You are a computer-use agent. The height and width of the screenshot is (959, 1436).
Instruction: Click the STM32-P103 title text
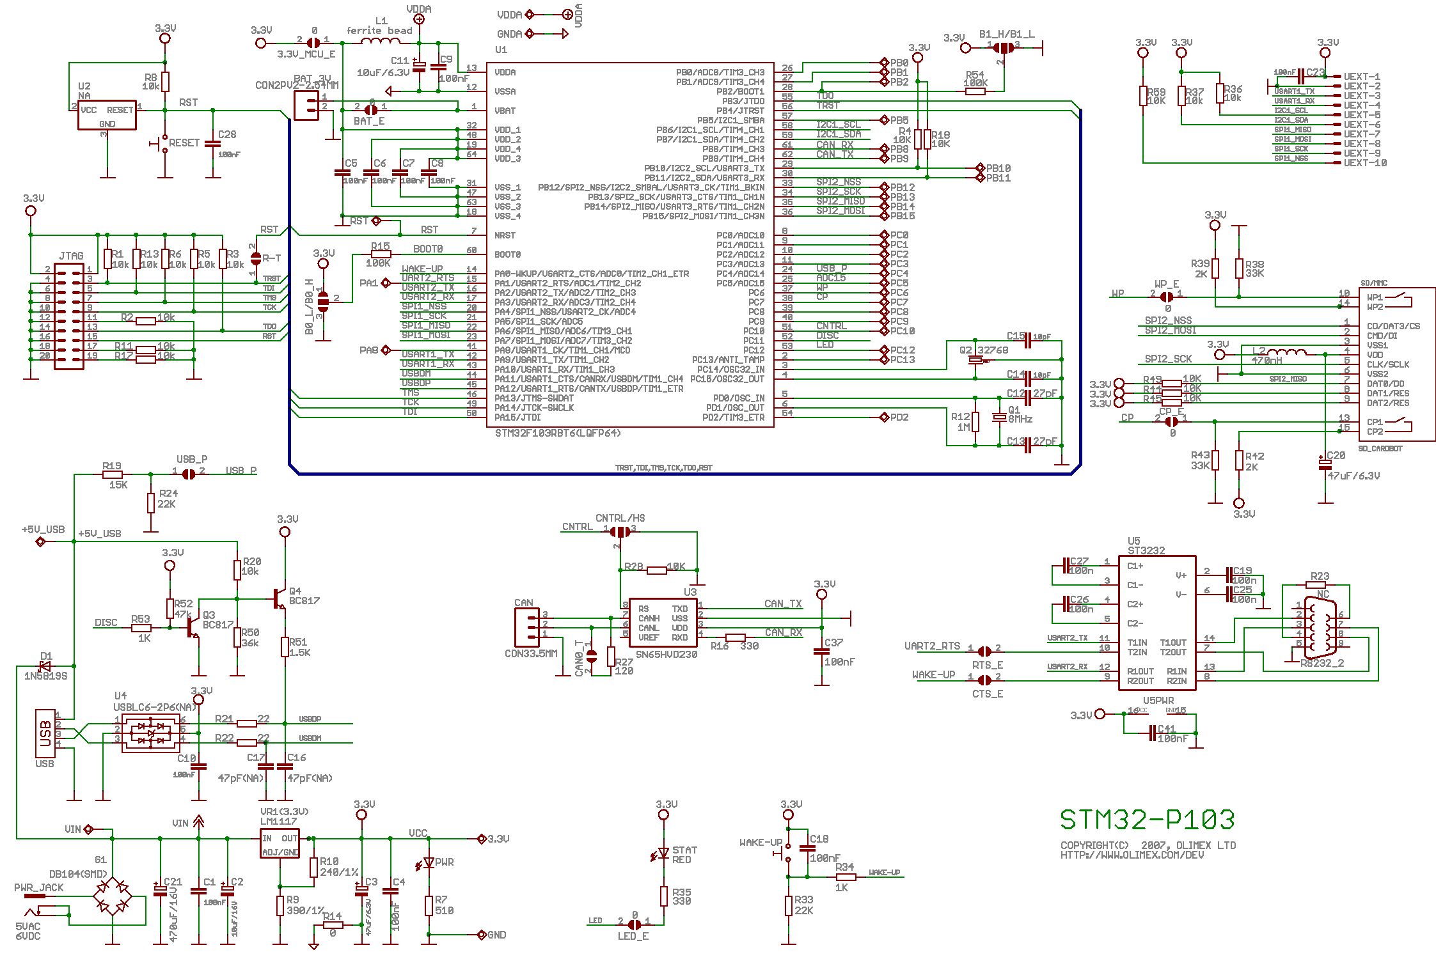pyautogui.click(x=1146, y=820)
